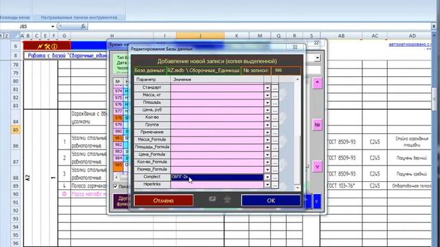Select row 85 header
440x247 pixels.
15,130
